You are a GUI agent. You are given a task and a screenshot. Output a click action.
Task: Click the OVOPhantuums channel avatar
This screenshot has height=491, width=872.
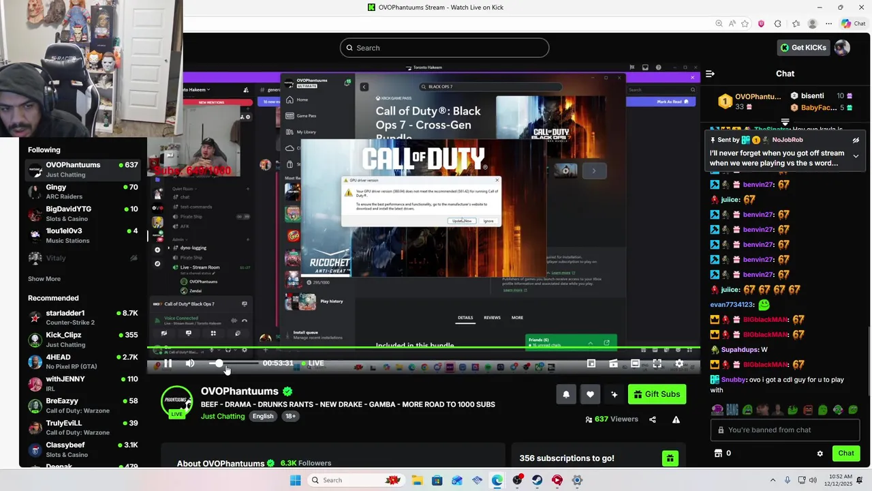point(176,402)
